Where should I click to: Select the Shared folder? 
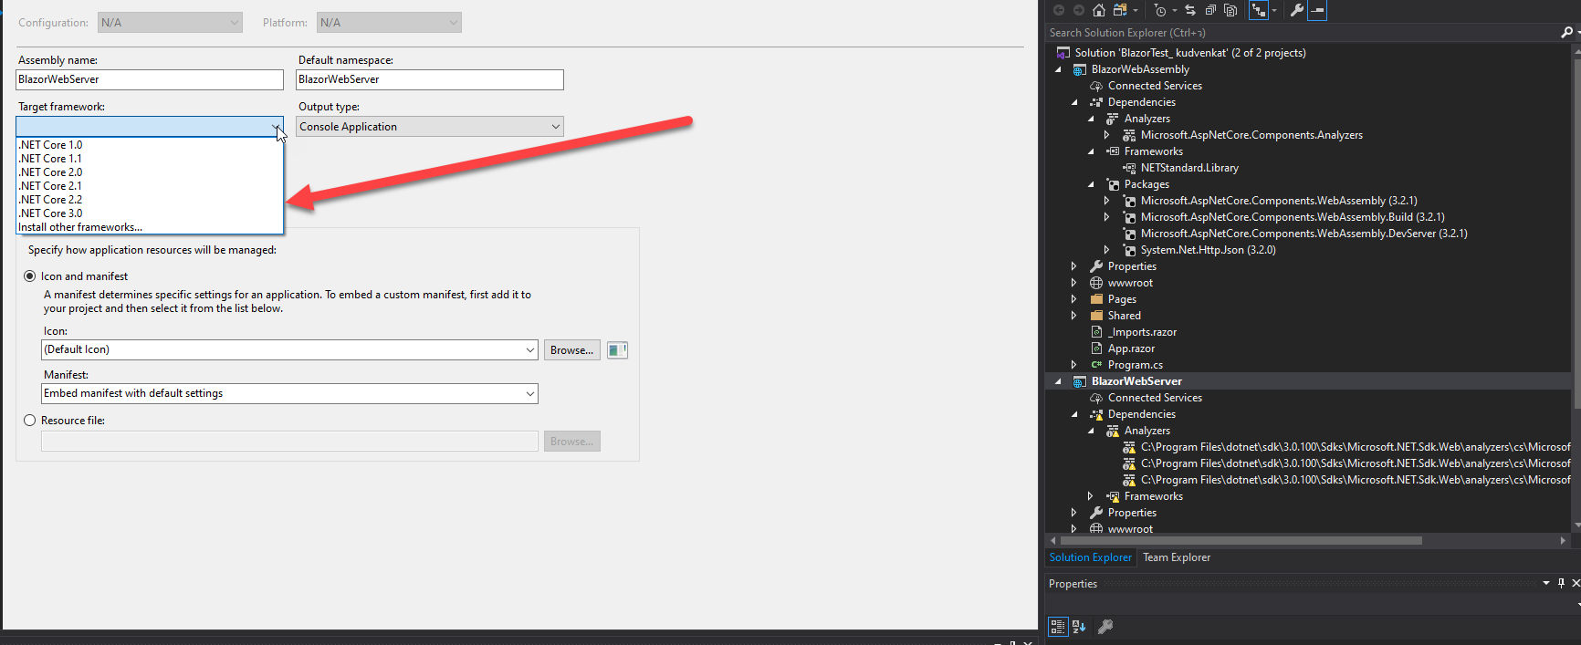click(1124, 316)
